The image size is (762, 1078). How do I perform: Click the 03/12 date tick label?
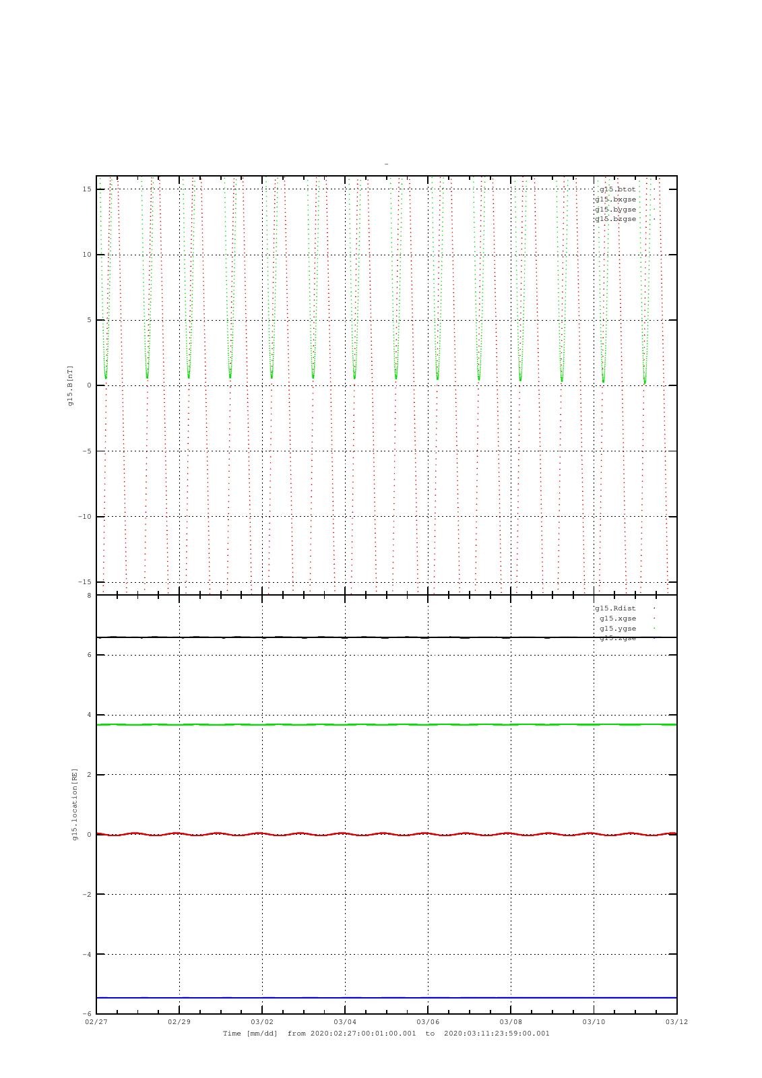(x=676, y=1021)
